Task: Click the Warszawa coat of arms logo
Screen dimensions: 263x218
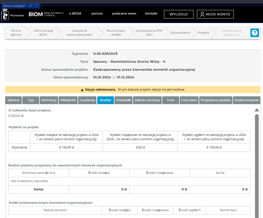Action: click(5, 14)
